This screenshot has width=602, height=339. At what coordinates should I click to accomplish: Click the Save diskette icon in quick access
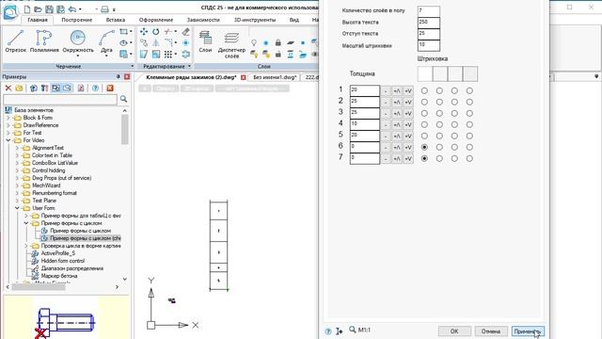[x=49, y=8]
